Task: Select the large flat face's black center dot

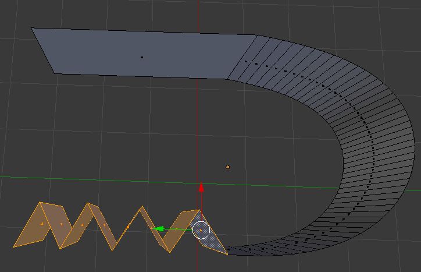Action: point(142,57)
